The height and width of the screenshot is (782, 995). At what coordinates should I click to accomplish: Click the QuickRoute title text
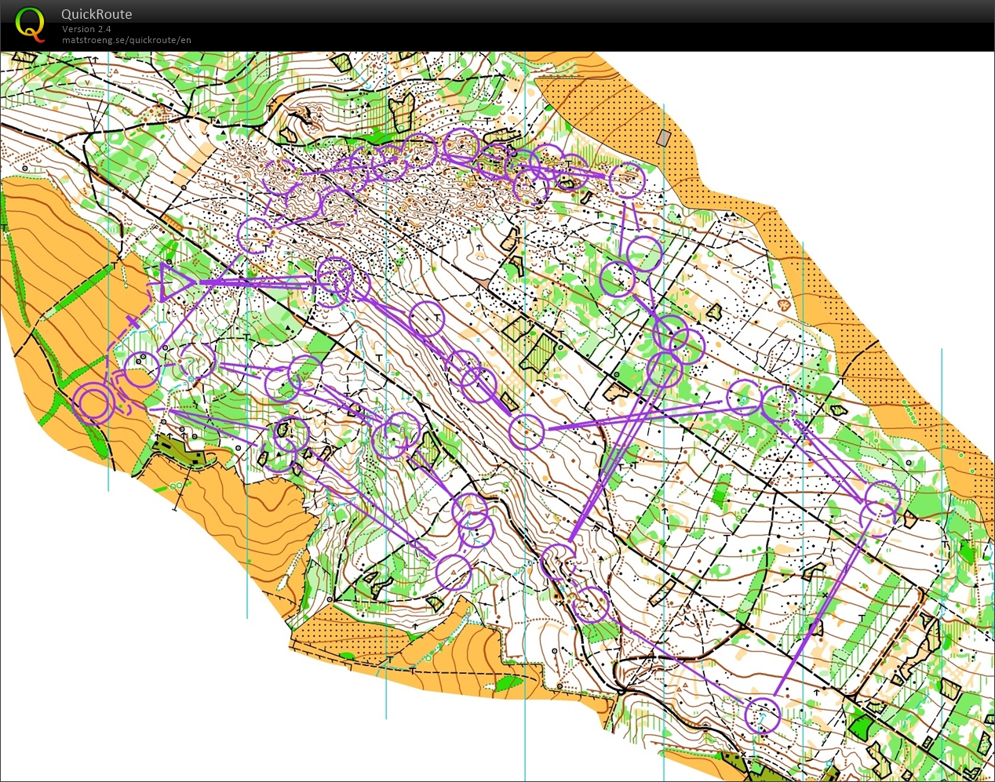(97, 14)
